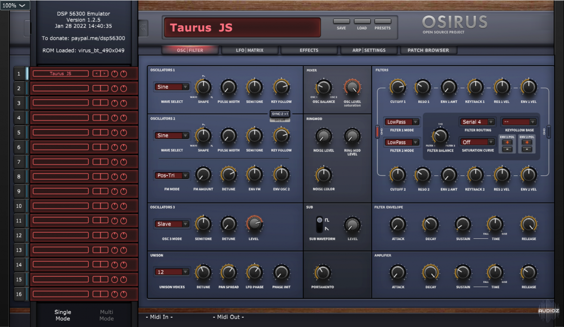Image resolution: width=564 pixels, height=327 pixels.
Task: Click the Osc Level saturation knob
Action: tap(352, 87)
